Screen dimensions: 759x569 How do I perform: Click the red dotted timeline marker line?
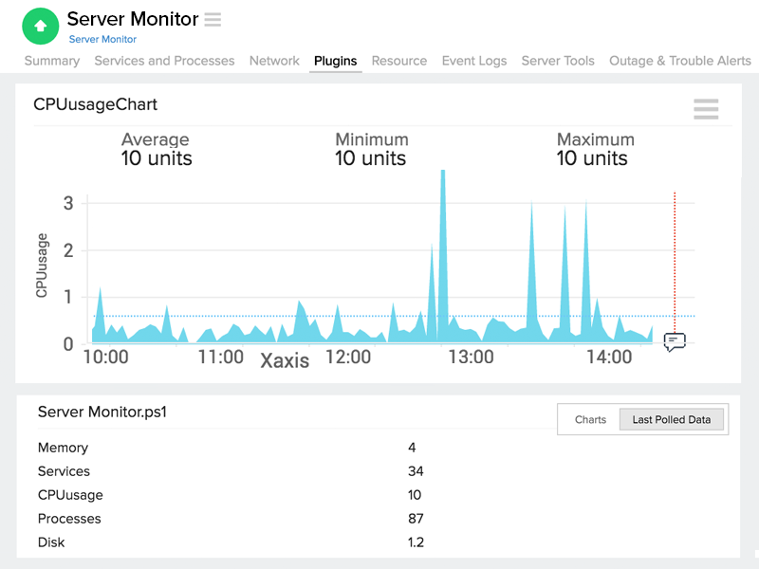(675, 256)
